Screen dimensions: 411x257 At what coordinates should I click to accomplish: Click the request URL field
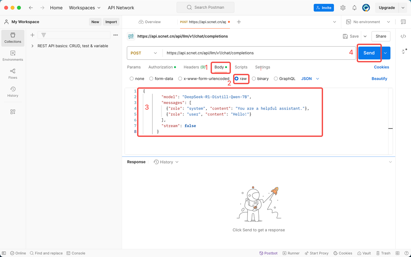pos(257,53)
